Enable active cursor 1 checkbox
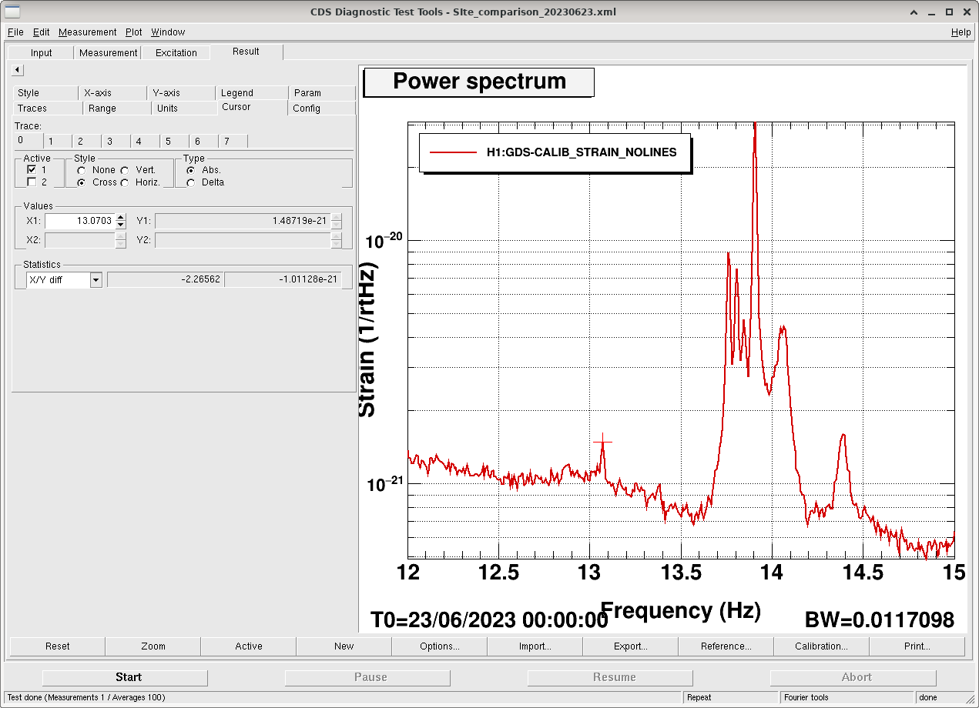This screenshot has height=708, width=979. [32, 169]
